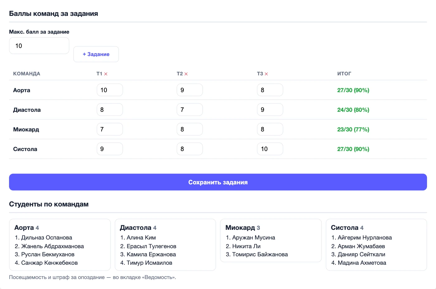436x289 pixels.
Task: Click «Сохранить задания» button
Action: pos(218,182)
